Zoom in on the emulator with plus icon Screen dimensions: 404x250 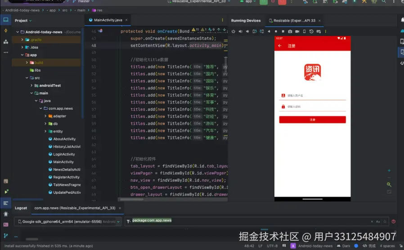(389, 170)
